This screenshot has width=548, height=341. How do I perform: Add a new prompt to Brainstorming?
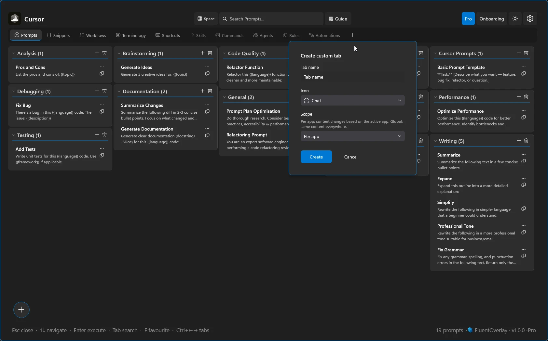point(202,53)
